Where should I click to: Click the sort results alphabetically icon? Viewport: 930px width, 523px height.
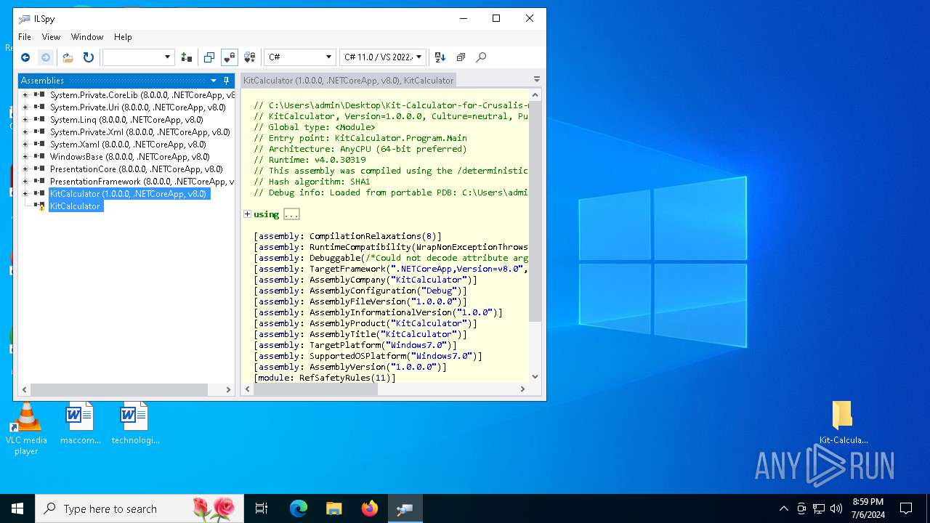(440, 57)
